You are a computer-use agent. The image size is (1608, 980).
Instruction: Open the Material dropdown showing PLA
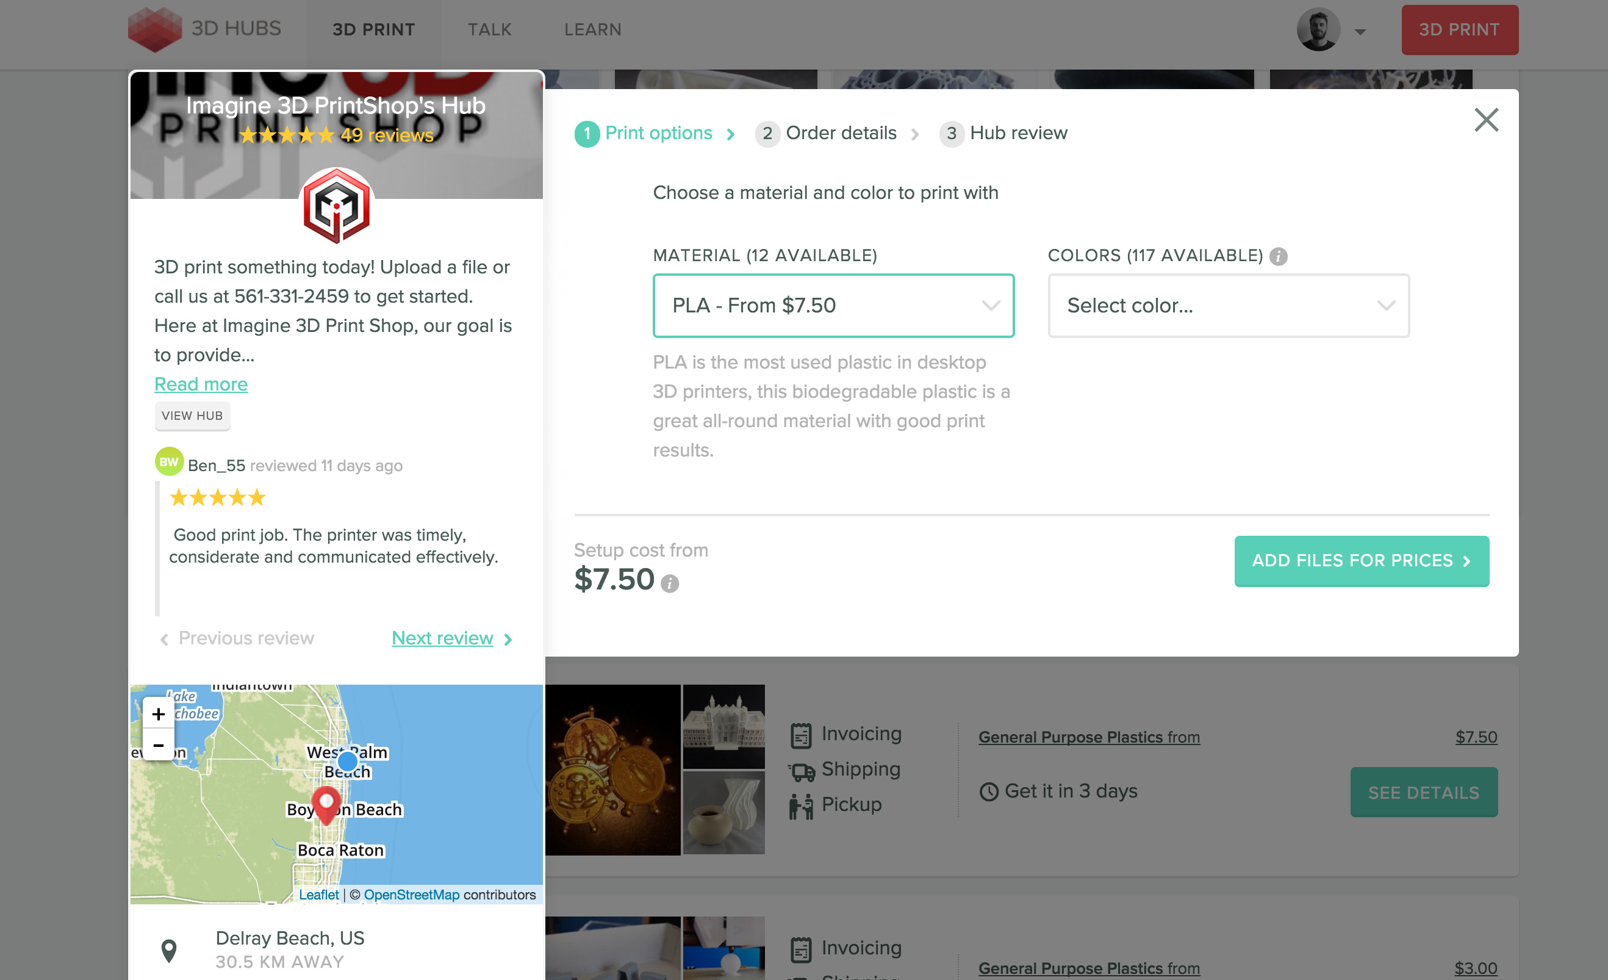pyautogui.click(x=833, y=306)
